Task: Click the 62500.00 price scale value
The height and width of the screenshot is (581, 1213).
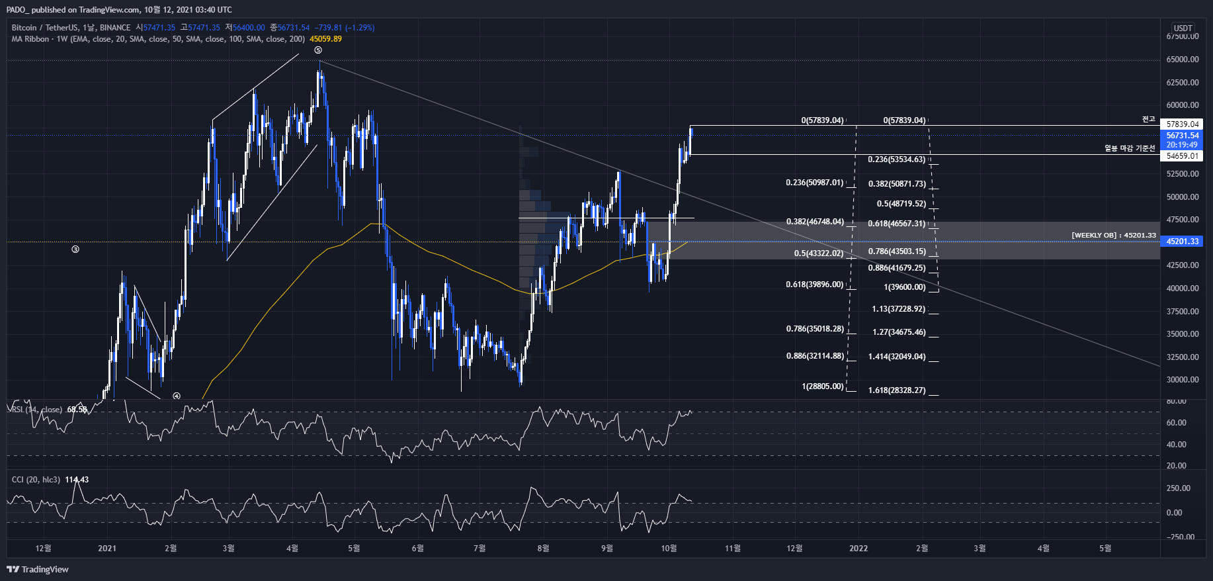Action: coord(1183,83)
